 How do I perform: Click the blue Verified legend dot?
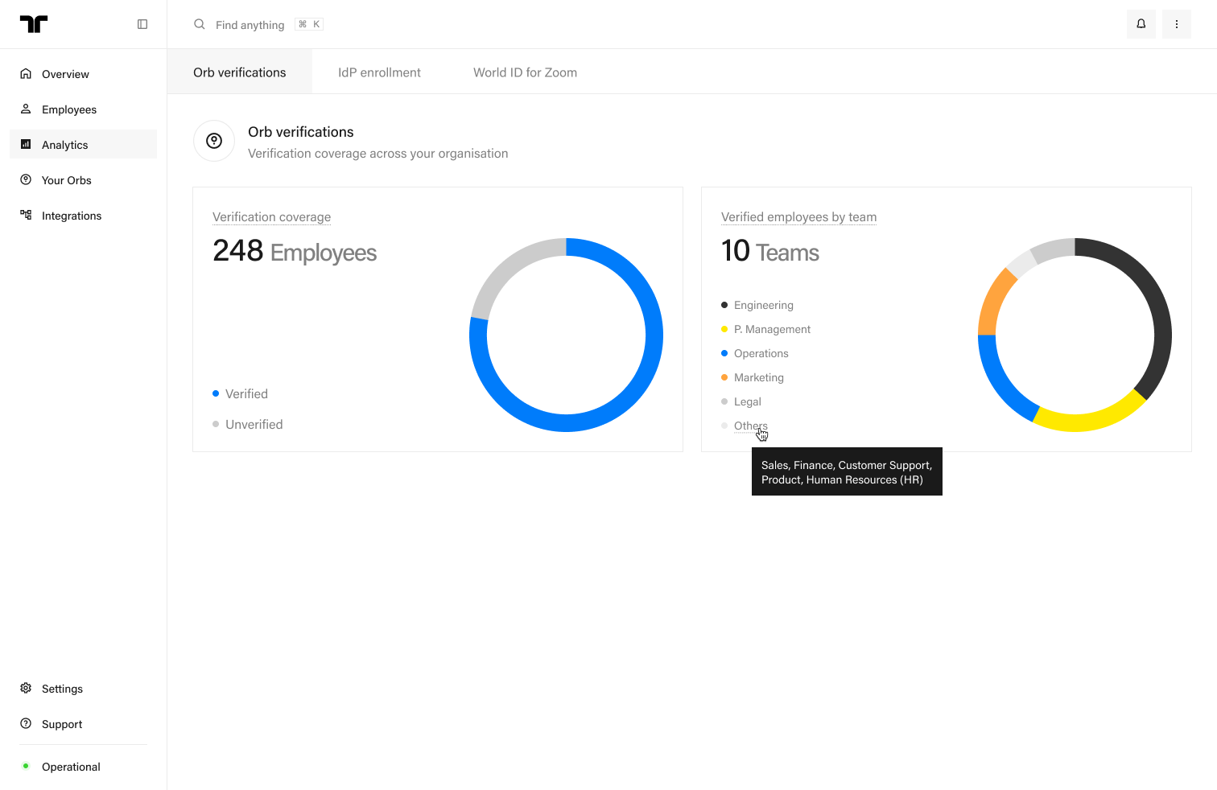click(x=216, y=393)
